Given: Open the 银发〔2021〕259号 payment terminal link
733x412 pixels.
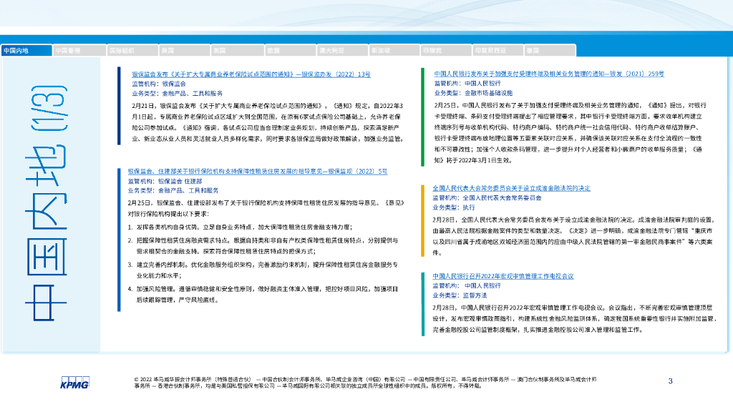Looking at the screenshot, I should tap(549, 74).
